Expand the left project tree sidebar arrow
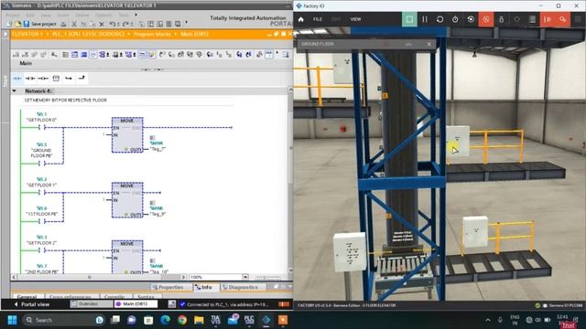The image size is (586, 329). (x=5, y=34)
